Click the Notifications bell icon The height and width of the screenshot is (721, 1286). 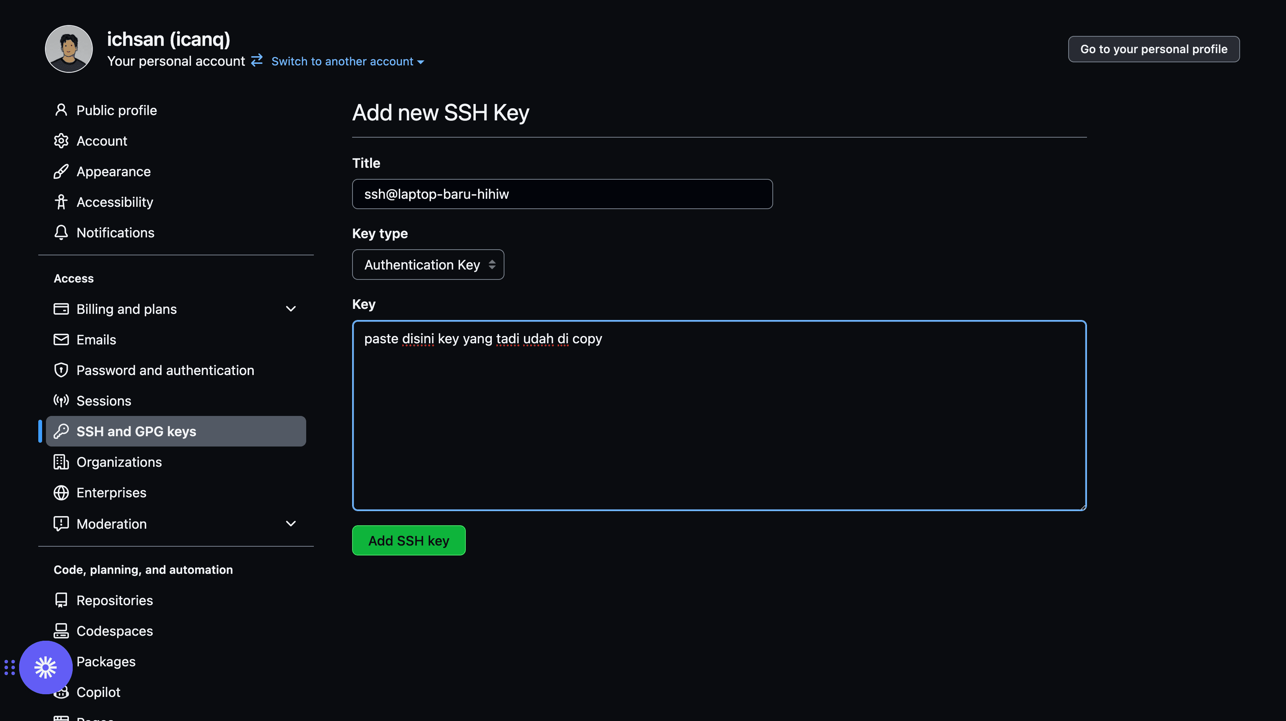point(61,232)
